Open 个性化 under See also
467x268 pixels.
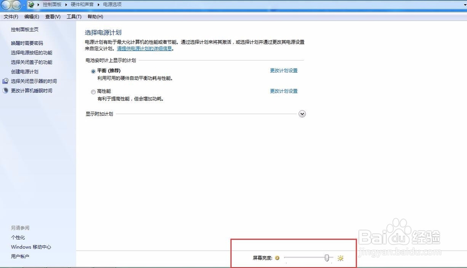[x=18, y=237]
